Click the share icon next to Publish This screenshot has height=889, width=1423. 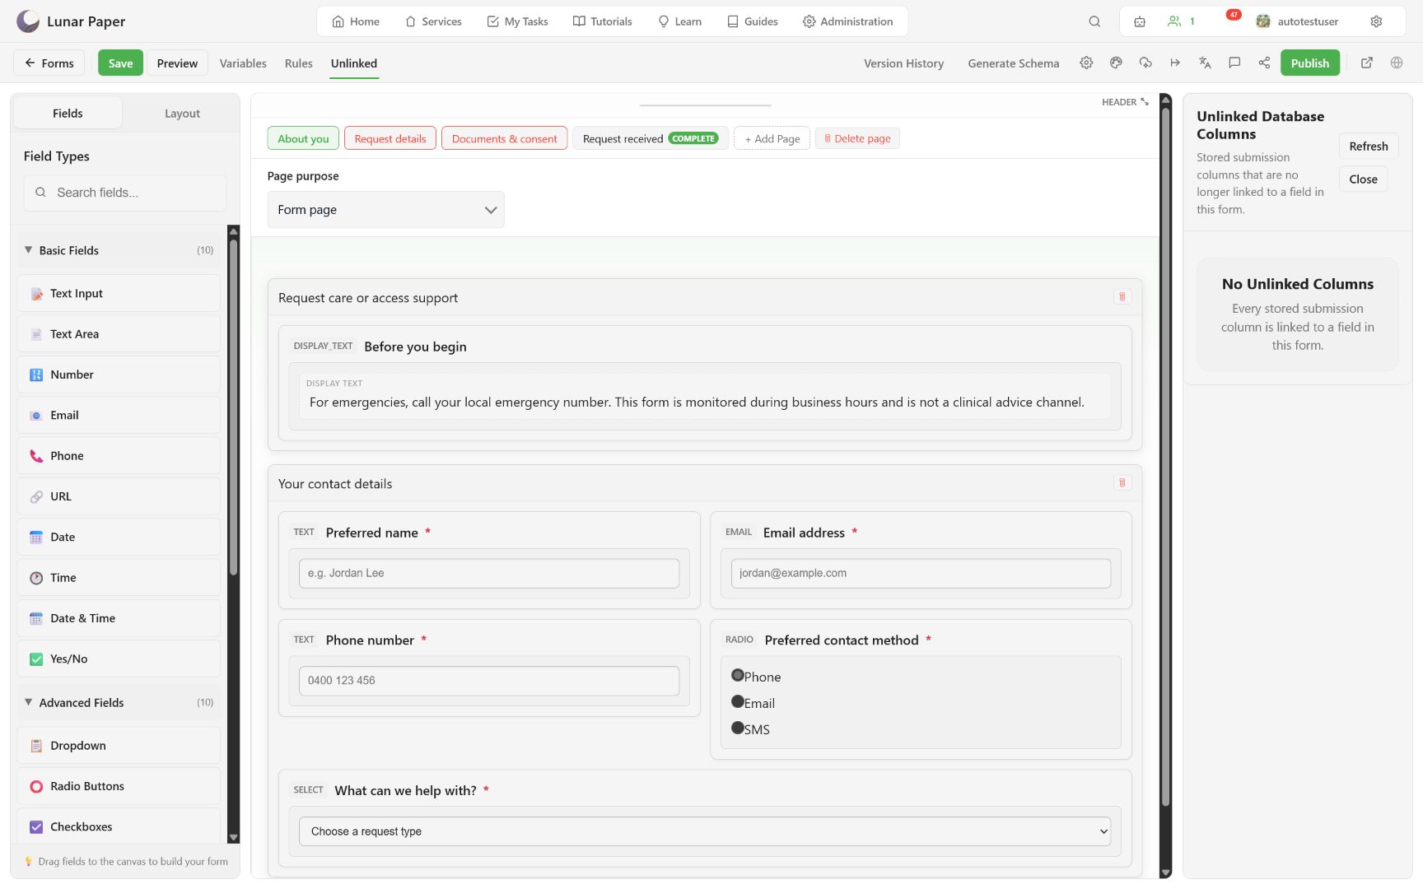[x=1264, y=63]
